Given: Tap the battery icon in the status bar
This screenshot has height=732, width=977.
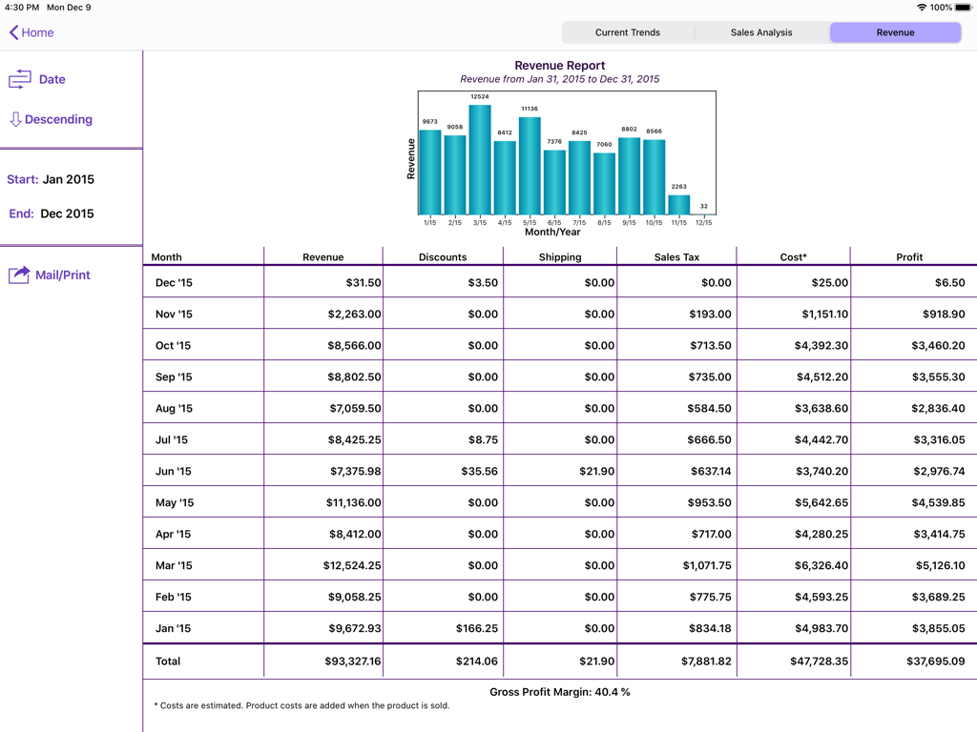Looking at the screenshot, I should coord(964,7).
